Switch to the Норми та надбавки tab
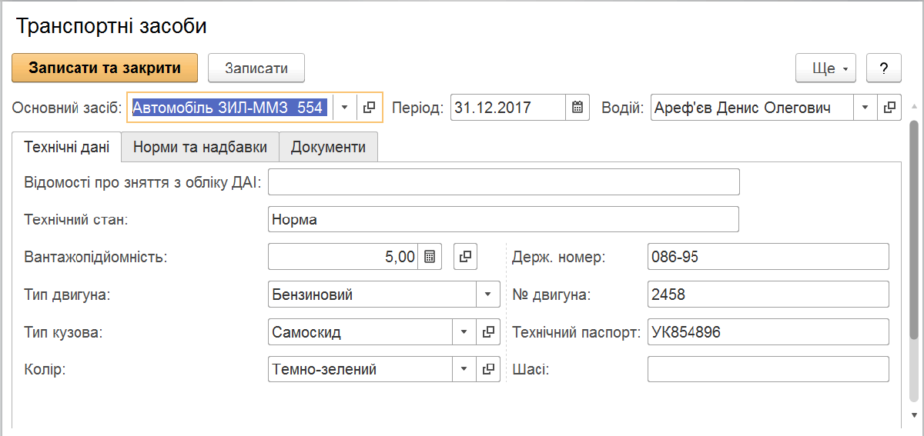 point(200,147)
